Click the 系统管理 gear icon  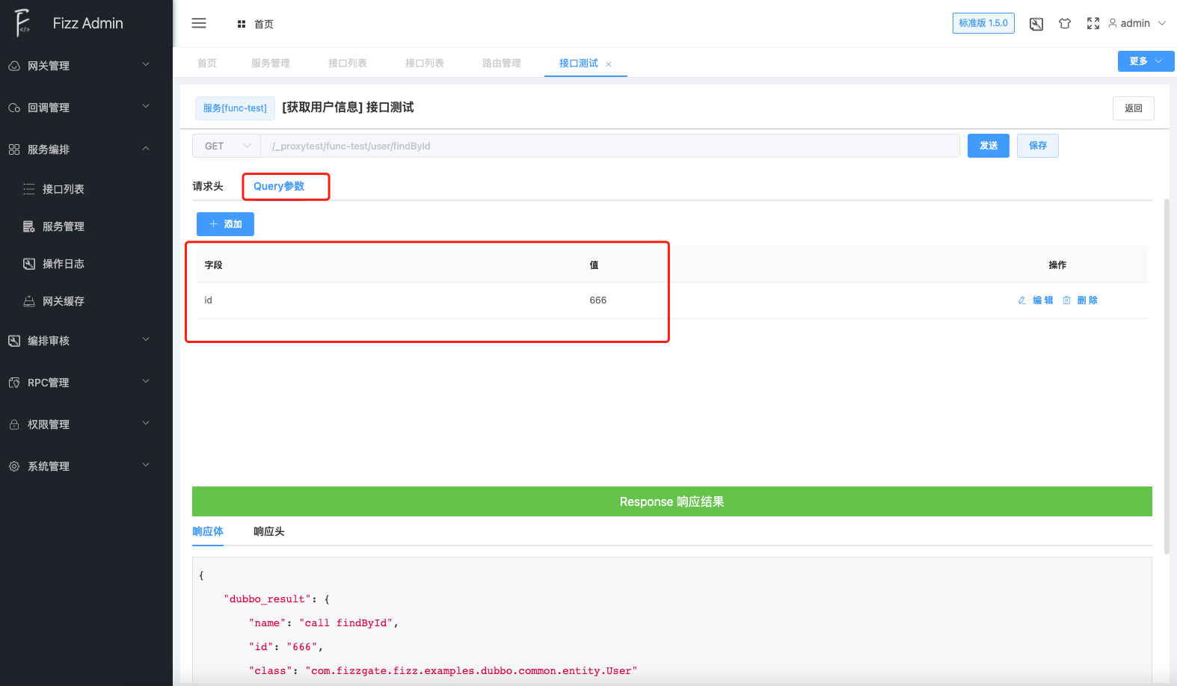point(14,466)
